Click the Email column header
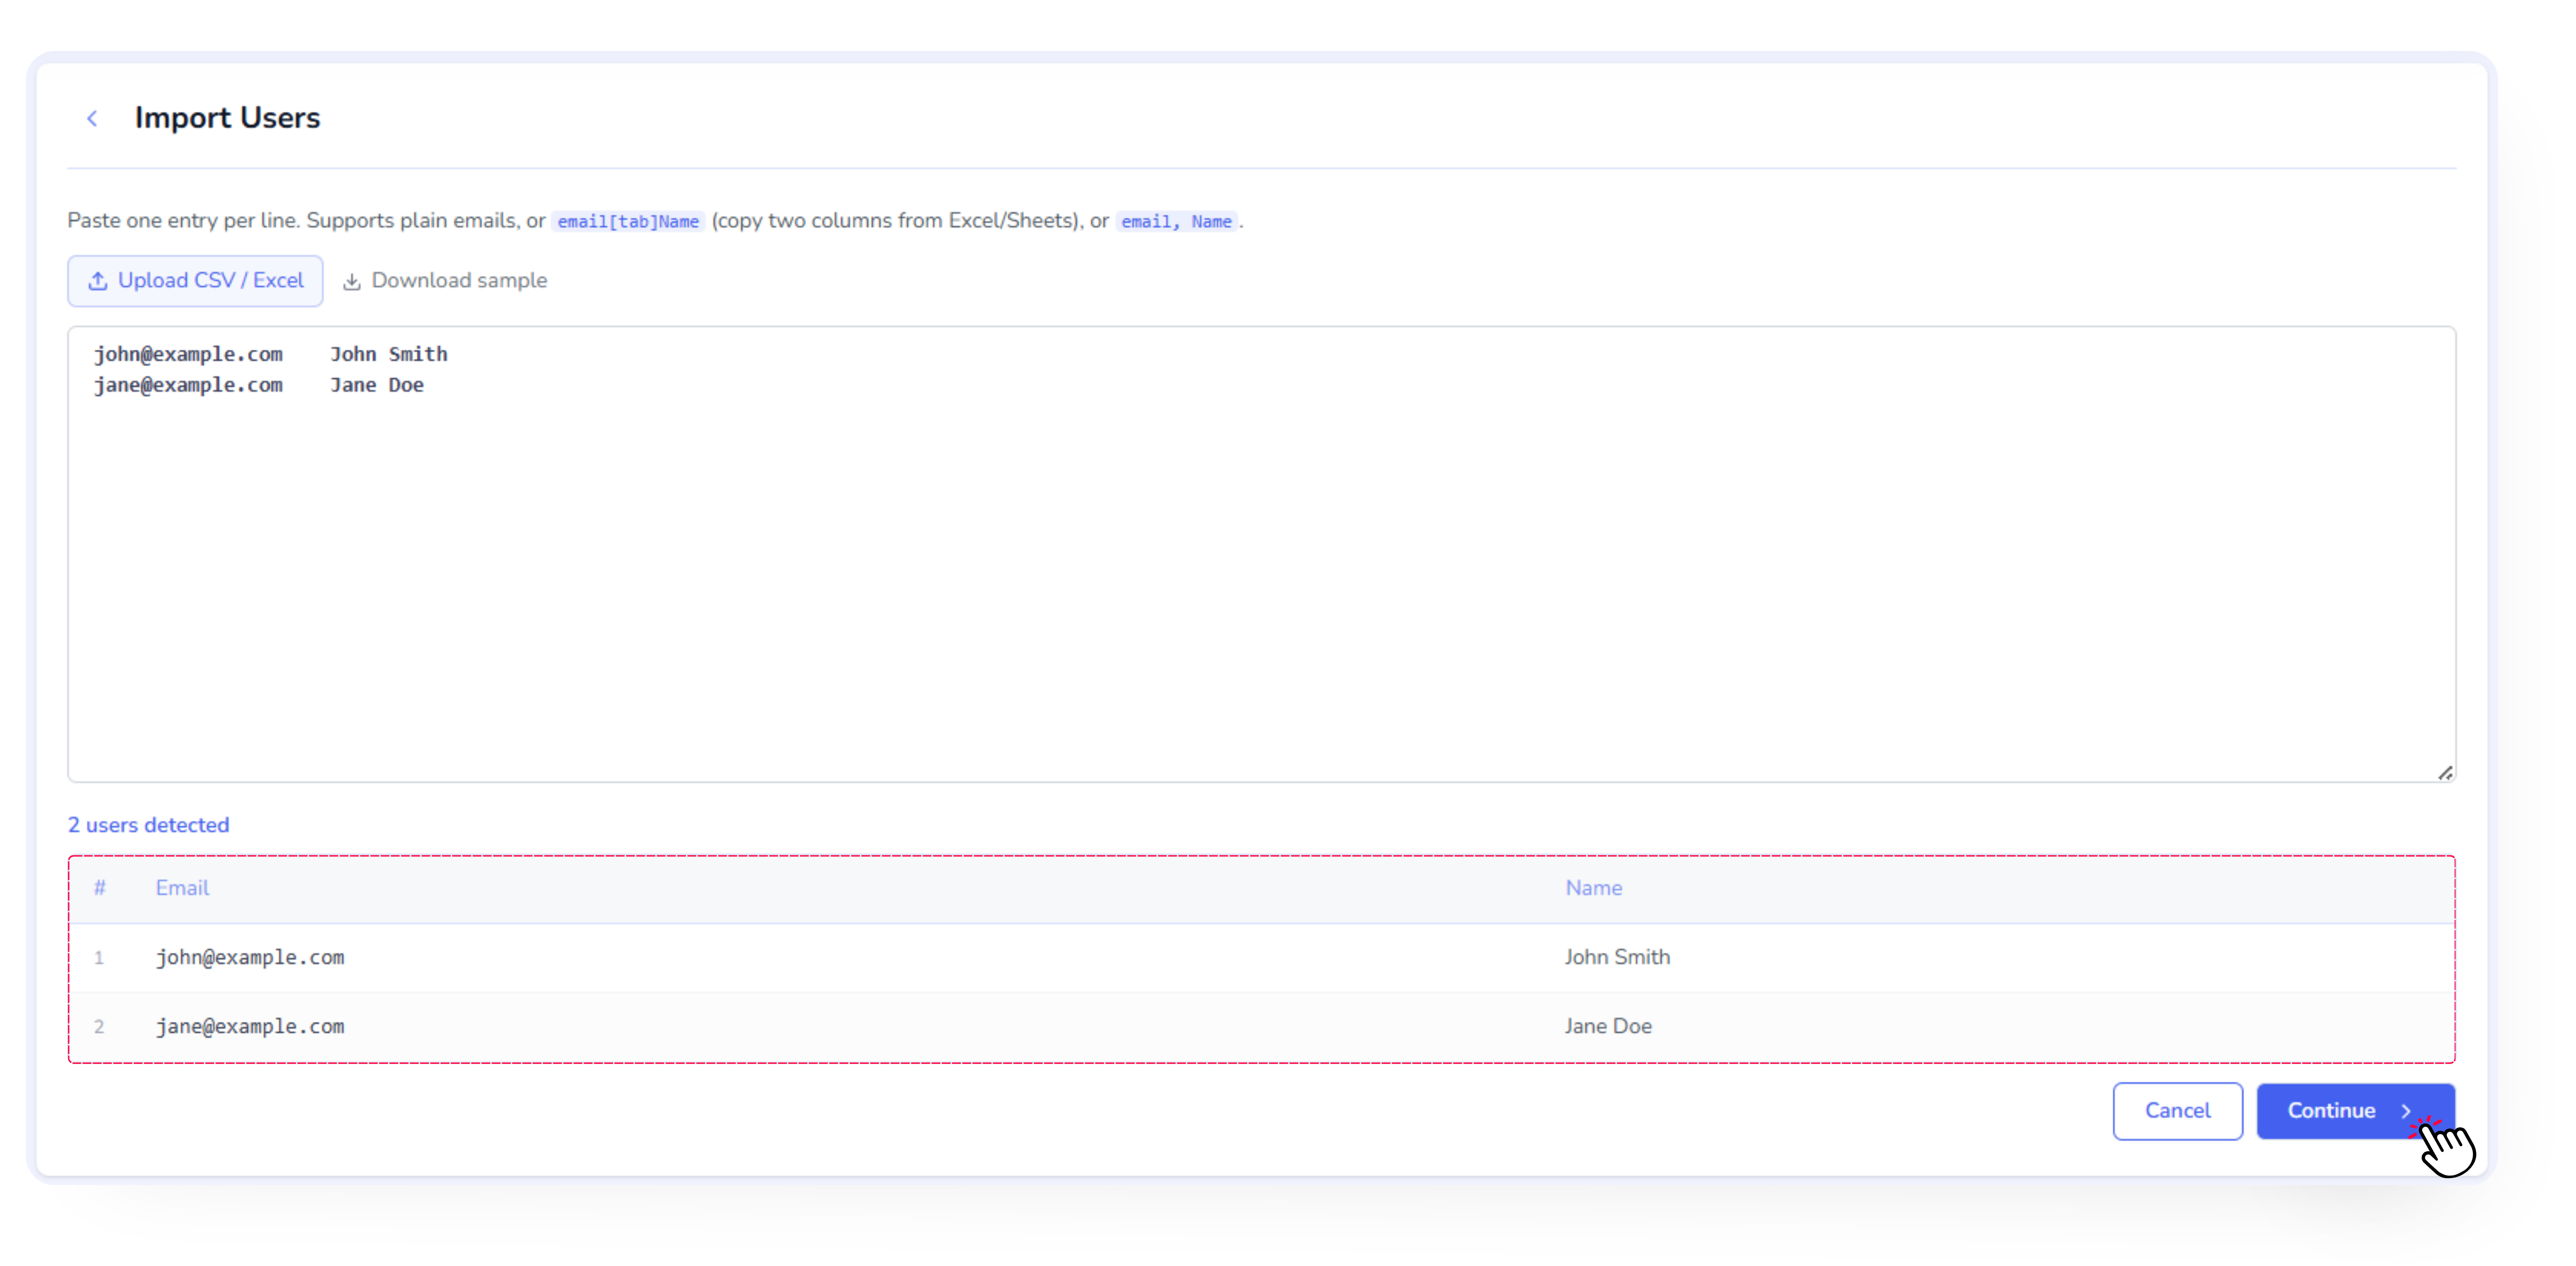2576x1266 pixels. (182, 888)
